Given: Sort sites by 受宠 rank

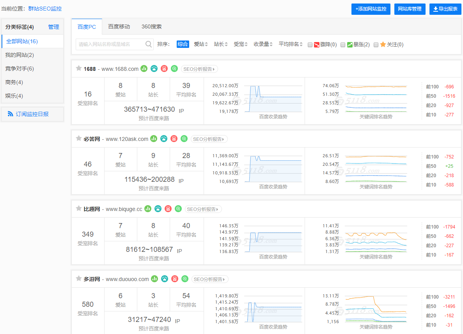Looking at the screenshot, I should pyautogui.click(x=240, y=44).
